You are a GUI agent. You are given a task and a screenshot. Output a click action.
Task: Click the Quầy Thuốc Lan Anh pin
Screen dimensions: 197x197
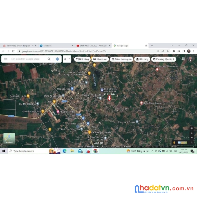142,103
